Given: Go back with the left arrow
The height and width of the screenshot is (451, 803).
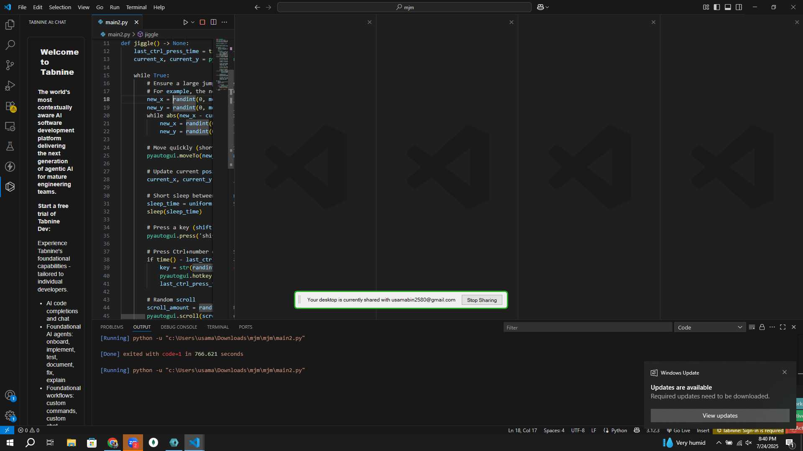Looking at the screenshot, I should coord(257,7).
